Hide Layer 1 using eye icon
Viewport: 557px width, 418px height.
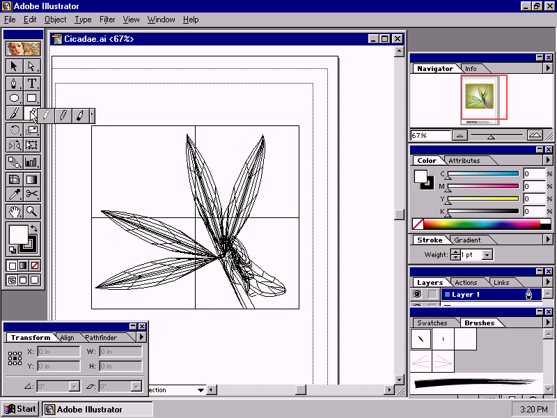click(418, 295)
